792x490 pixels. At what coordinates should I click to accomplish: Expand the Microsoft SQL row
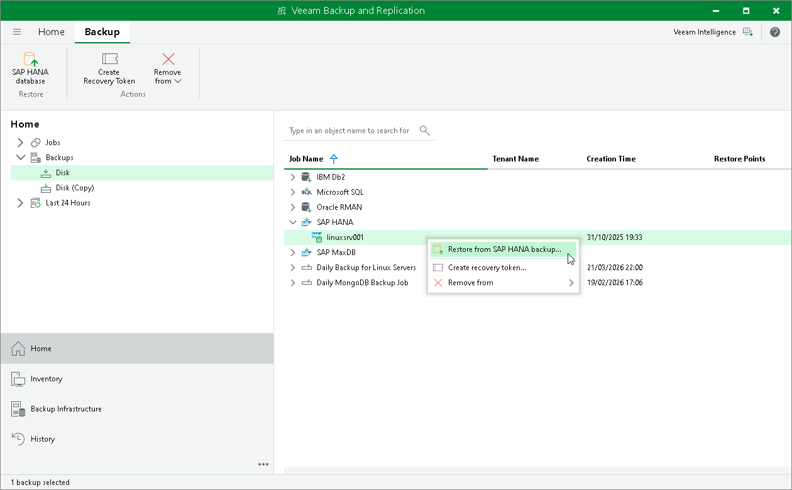click(292, 192)
